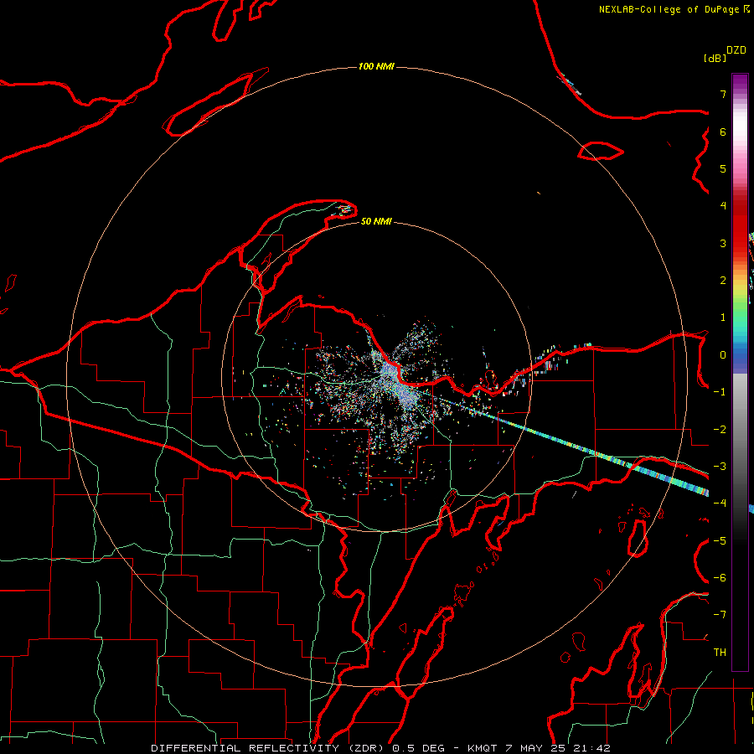
Task: Click the -7 value on the scale
Action: pyautogui.click(x=720, y=615)
